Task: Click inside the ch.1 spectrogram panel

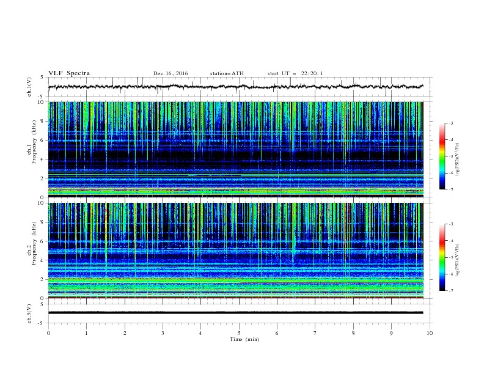Action: click(235, 149)
